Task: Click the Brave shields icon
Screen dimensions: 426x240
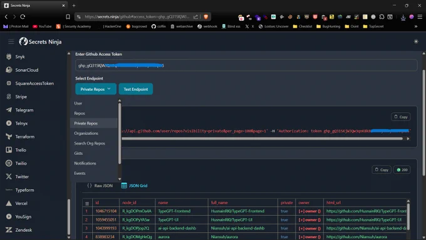Action: click(205, 16)
